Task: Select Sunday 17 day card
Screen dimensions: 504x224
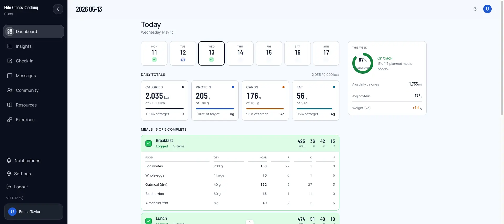Action: pyautogui.click(x=326, y=53)
